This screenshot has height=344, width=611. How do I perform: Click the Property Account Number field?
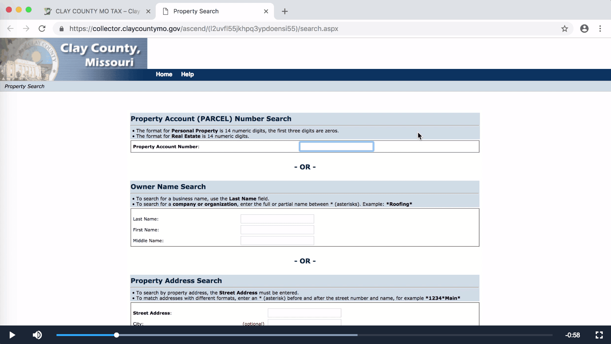pos(336,146)
